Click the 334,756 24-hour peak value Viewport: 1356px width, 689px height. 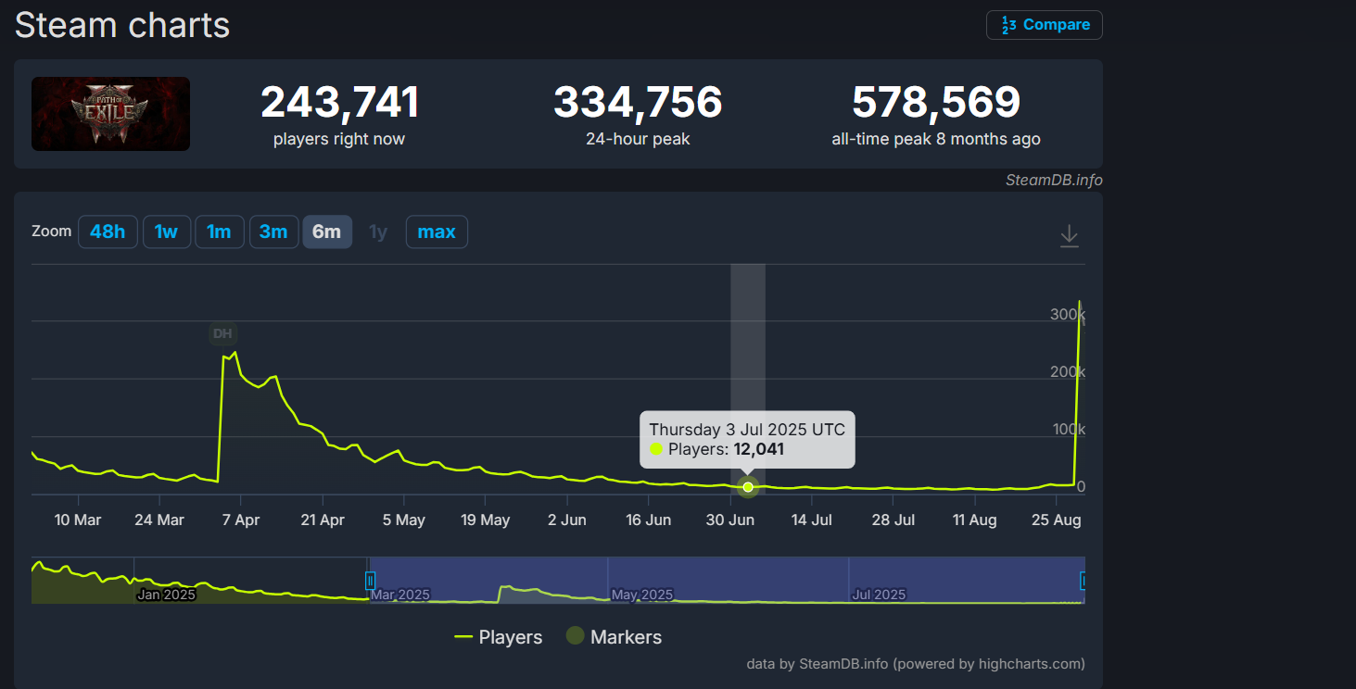click(x=638, y=102)
